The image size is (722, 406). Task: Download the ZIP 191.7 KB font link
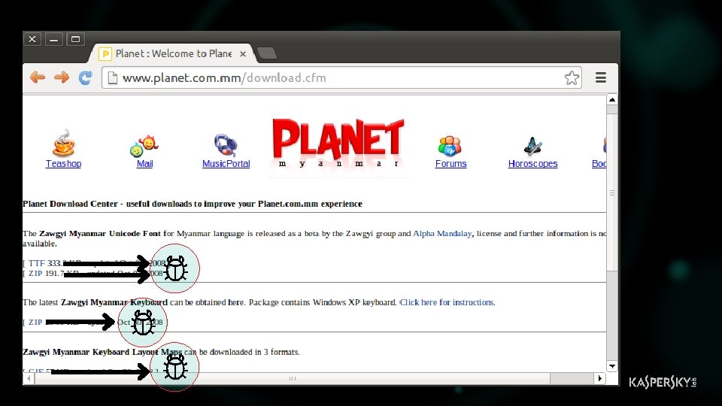[x=35, y=274]
